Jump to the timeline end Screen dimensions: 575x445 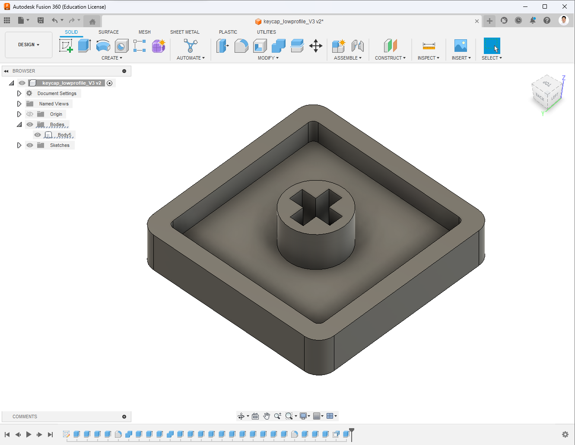click(x=50, y=435)
